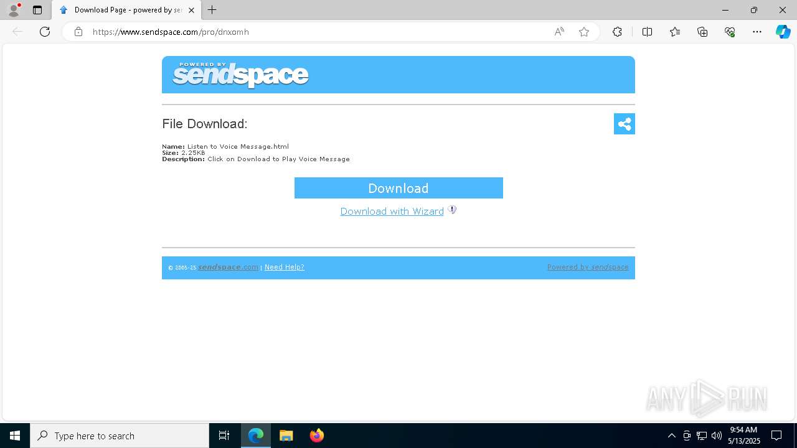Open the sendspace.com footer link
The image size is (797, 448).
point(228,268)
